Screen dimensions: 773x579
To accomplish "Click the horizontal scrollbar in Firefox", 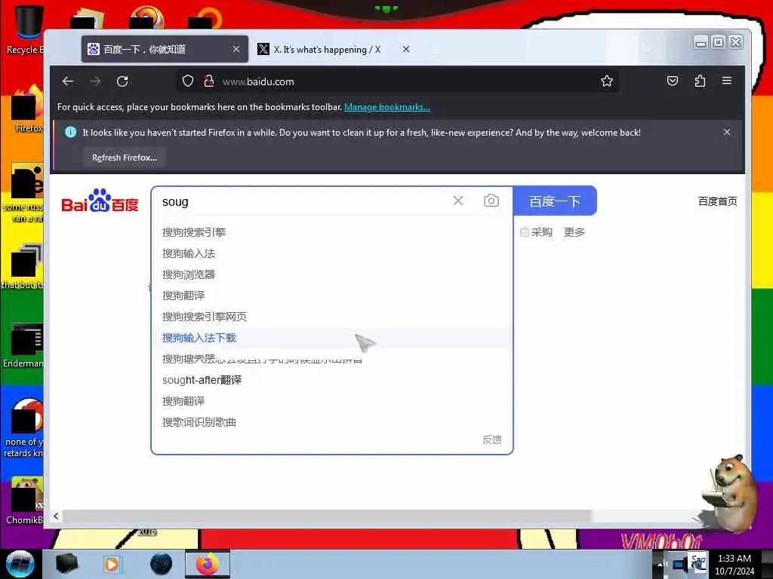I will [326, 516].
